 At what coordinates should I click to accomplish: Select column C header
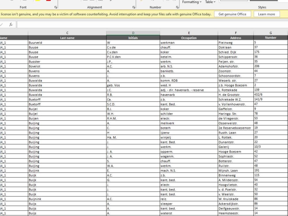(x=67, y=33)
